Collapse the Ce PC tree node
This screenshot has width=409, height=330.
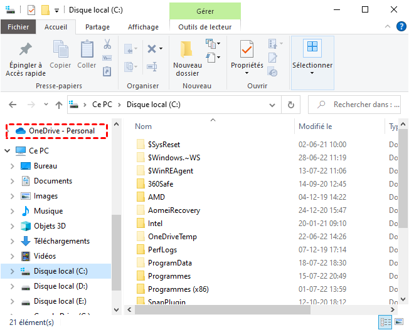click(8, 150)
